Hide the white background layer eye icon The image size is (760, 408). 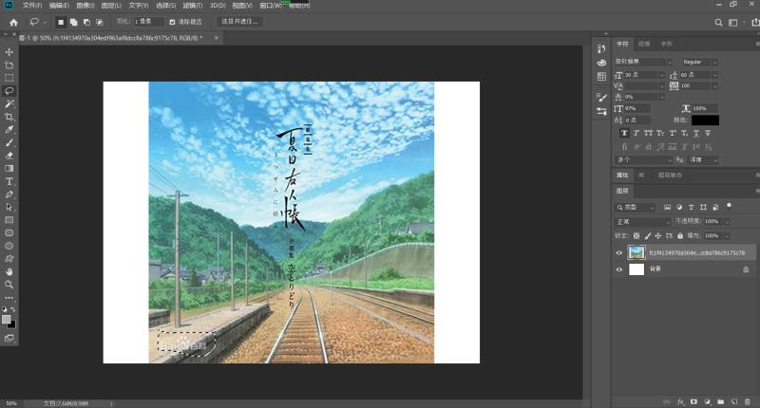click(619, 269)
